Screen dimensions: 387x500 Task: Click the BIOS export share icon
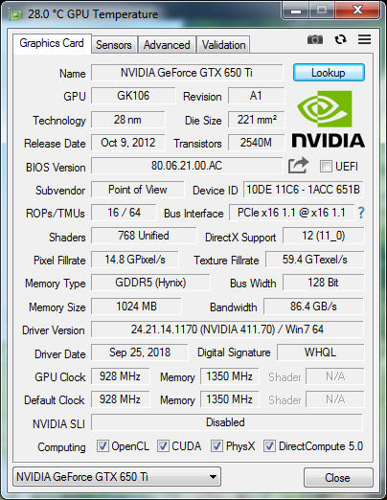click(298, 166)
